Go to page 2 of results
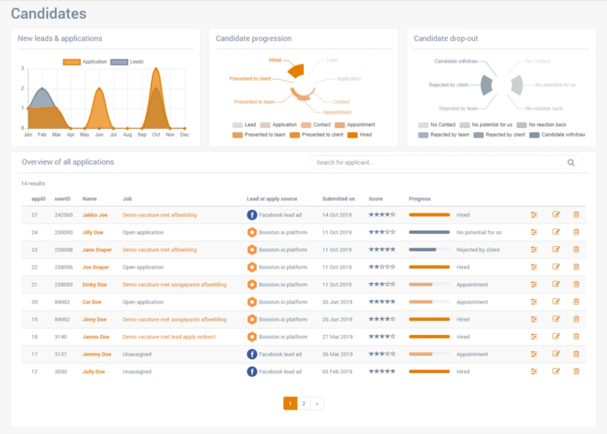 pyautogui.click(x=303, y=404)
